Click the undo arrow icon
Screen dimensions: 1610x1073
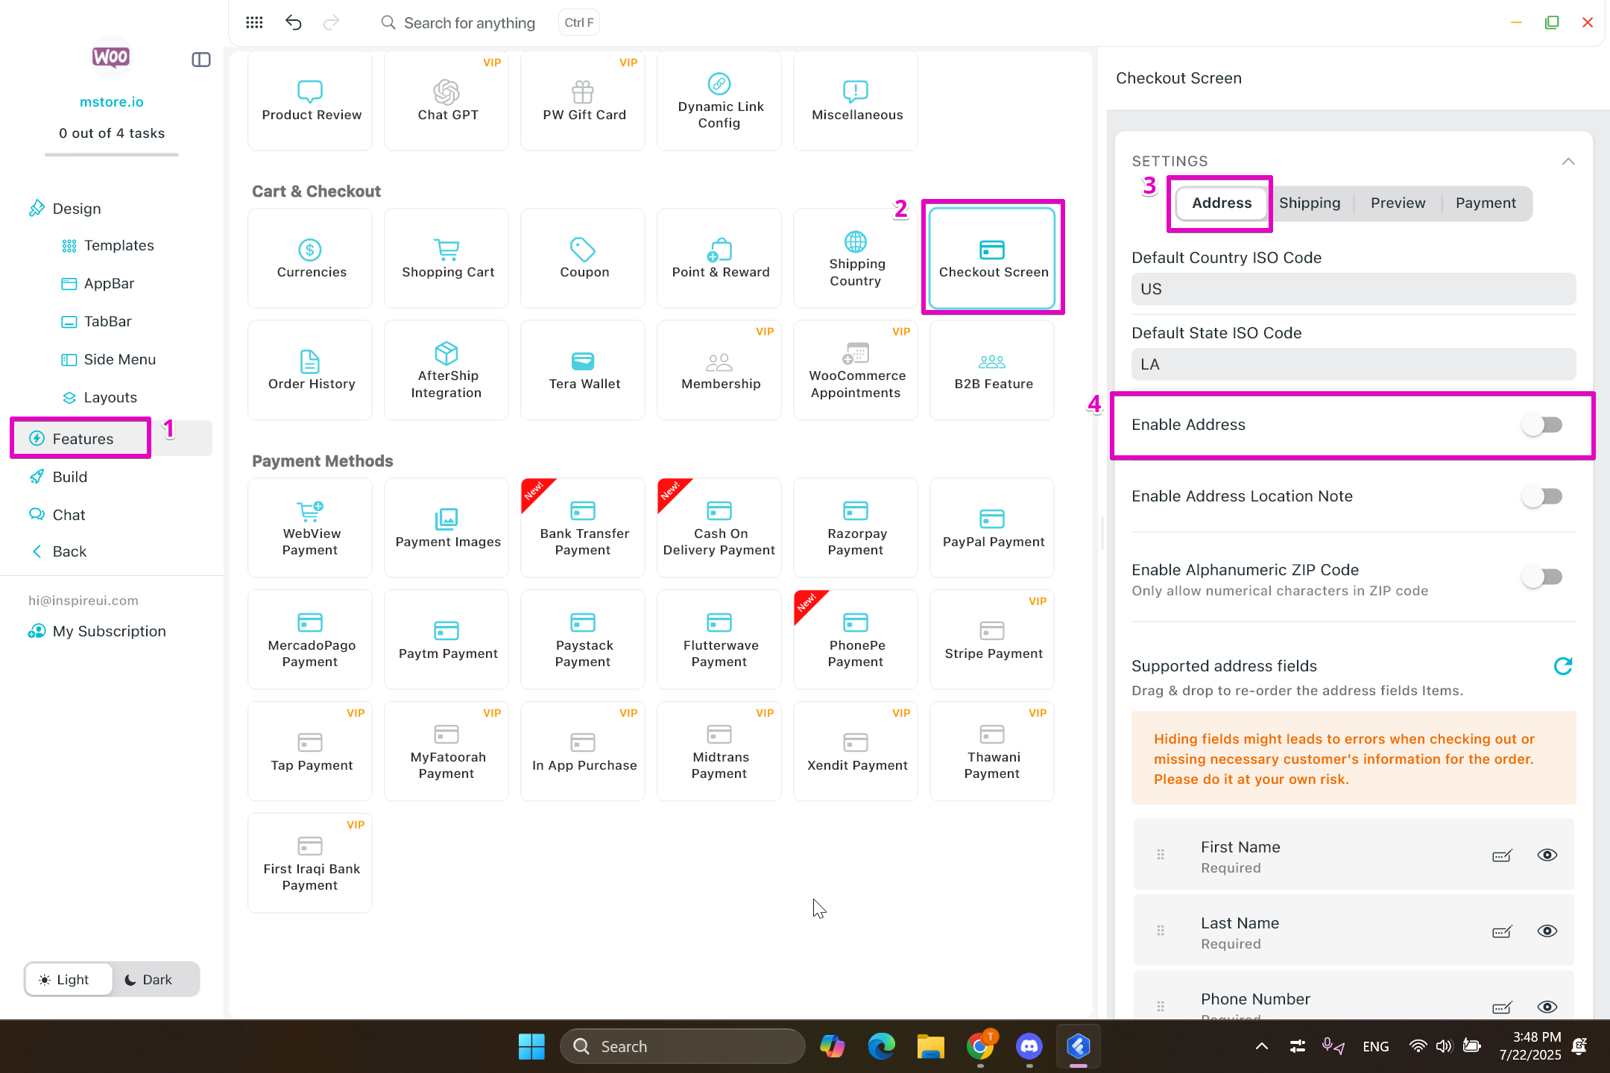point(293,22)
